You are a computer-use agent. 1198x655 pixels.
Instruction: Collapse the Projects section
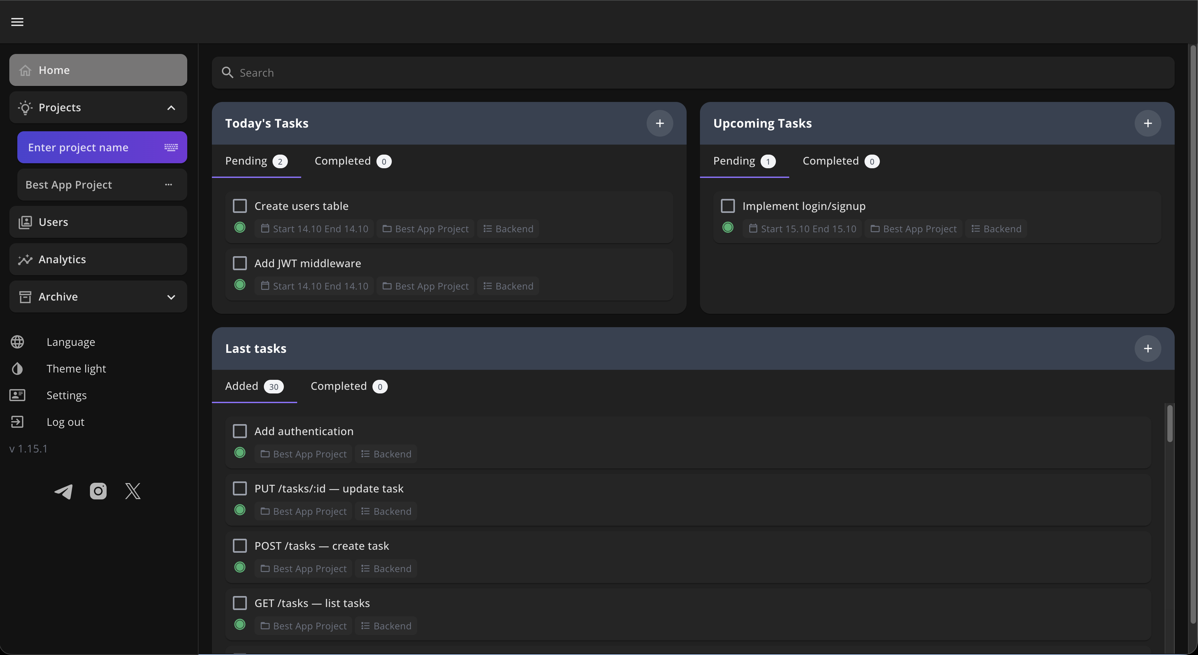point(171,108)
